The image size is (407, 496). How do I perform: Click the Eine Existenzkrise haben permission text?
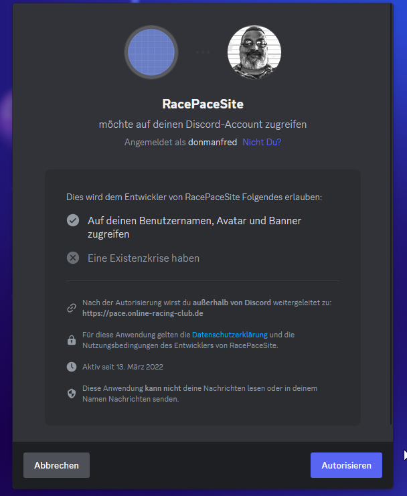click(143, 258)
